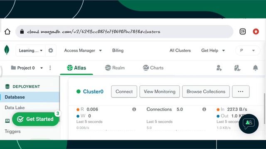Image resolution: width=266 pixels, height=149 pixels.
Task: Click the Connect button for Cluster0
Action: pos(124,91)
